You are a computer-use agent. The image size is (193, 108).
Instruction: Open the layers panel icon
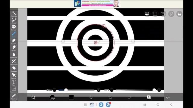click(x=149, y=97)
